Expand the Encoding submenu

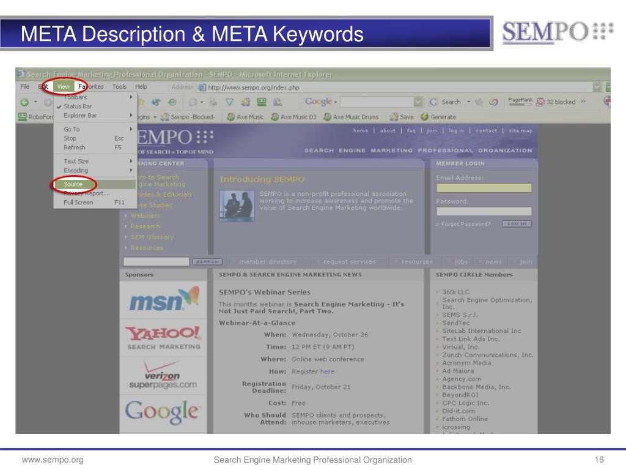[x=95, y=170]
